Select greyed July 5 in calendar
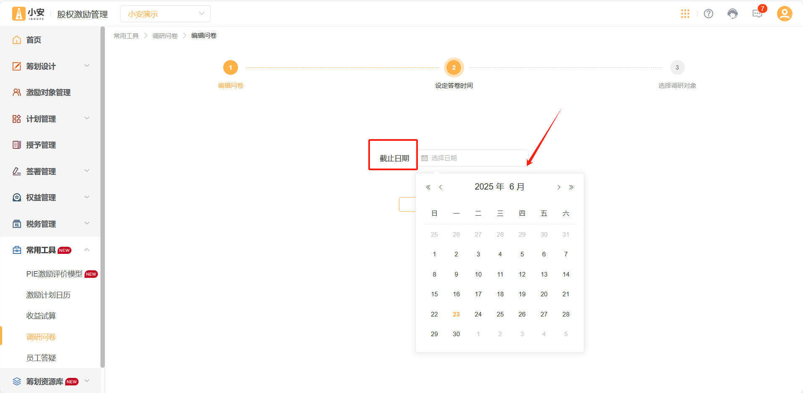This screenshot has height=393, width=803. click(566, 334)
